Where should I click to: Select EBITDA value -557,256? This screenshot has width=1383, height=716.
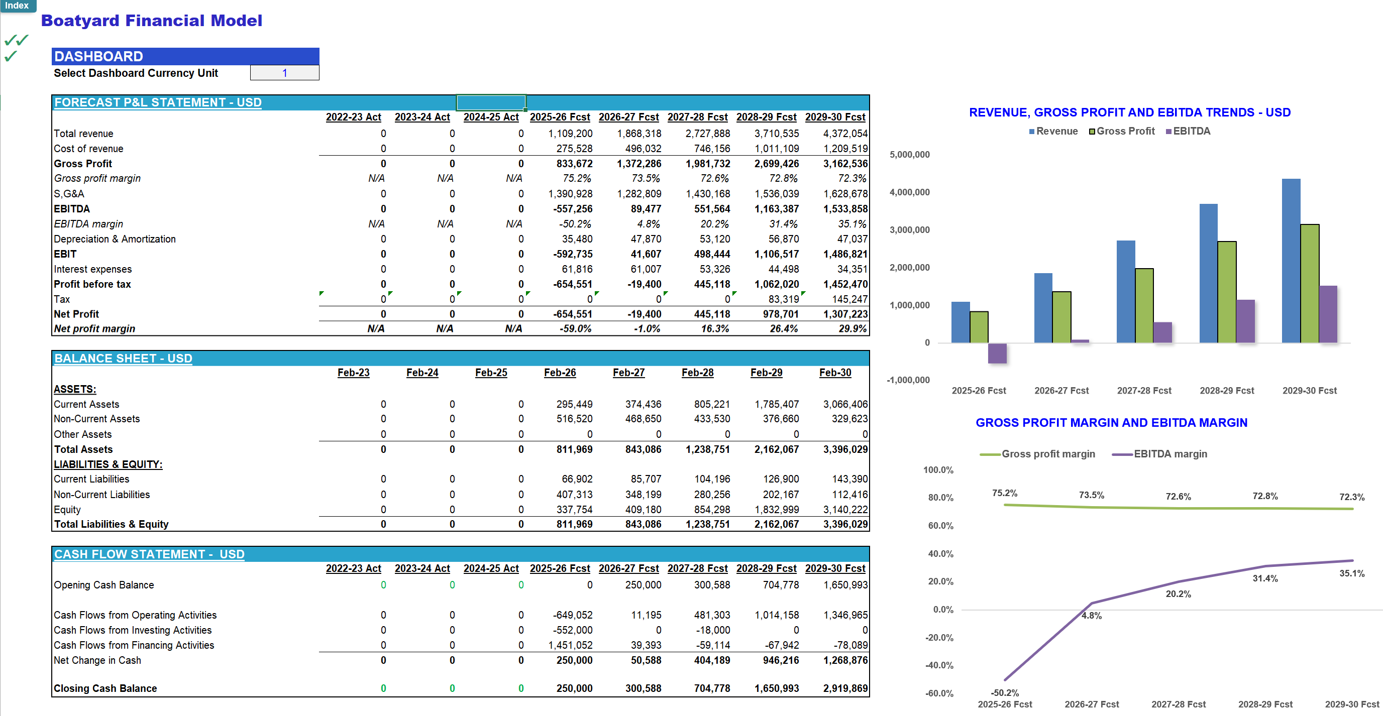click(x=573, y=209)
